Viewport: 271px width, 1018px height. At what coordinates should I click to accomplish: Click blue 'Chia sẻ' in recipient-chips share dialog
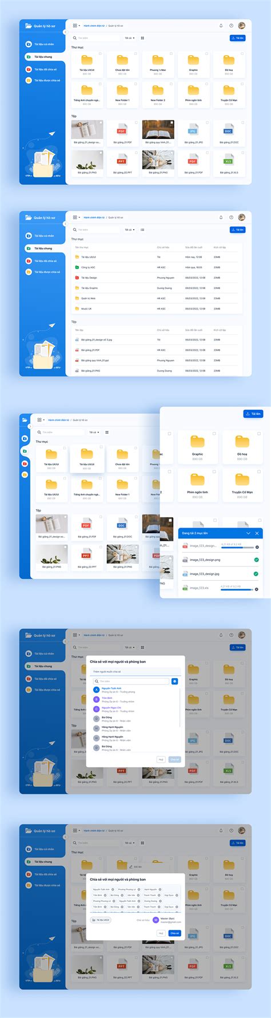tap(174, 933)
